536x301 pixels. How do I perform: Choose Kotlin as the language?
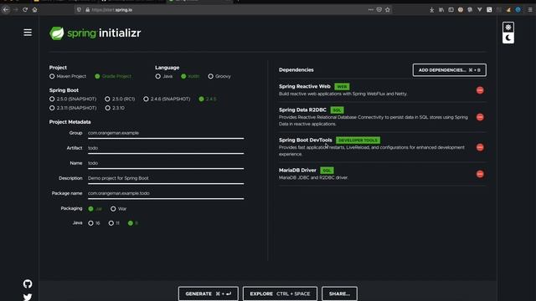coord(190,76)
